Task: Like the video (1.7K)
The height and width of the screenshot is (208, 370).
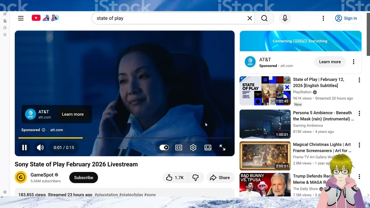Action: 175,178
